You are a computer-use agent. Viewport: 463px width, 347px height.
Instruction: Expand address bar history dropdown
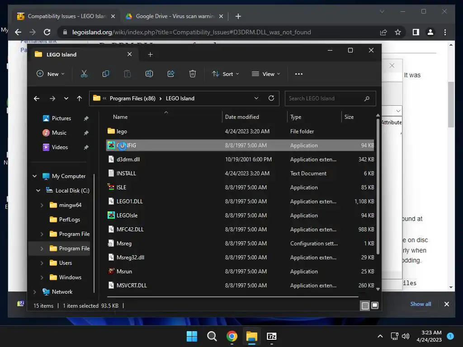coord(256,98)
